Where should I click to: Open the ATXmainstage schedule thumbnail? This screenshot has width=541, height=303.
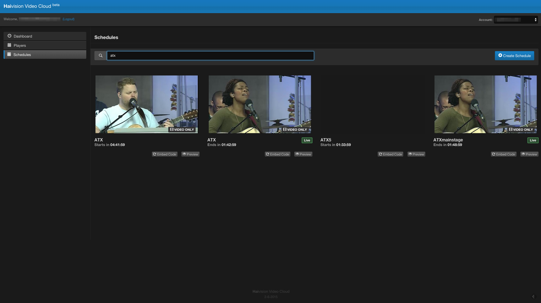(486, 104)
